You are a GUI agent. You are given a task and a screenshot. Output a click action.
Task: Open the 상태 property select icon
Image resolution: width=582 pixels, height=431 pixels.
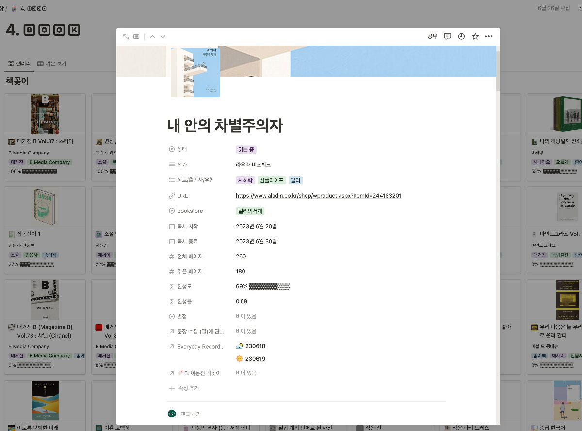[171, 149]
